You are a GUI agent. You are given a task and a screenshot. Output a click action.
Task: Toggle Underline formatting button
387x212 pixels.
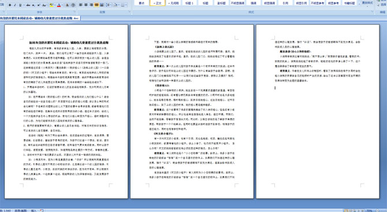(20, 5)
